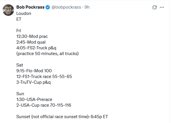Click the blue verified checkmark badge
This screenshot has width=173, height=123.
[48, 7]
